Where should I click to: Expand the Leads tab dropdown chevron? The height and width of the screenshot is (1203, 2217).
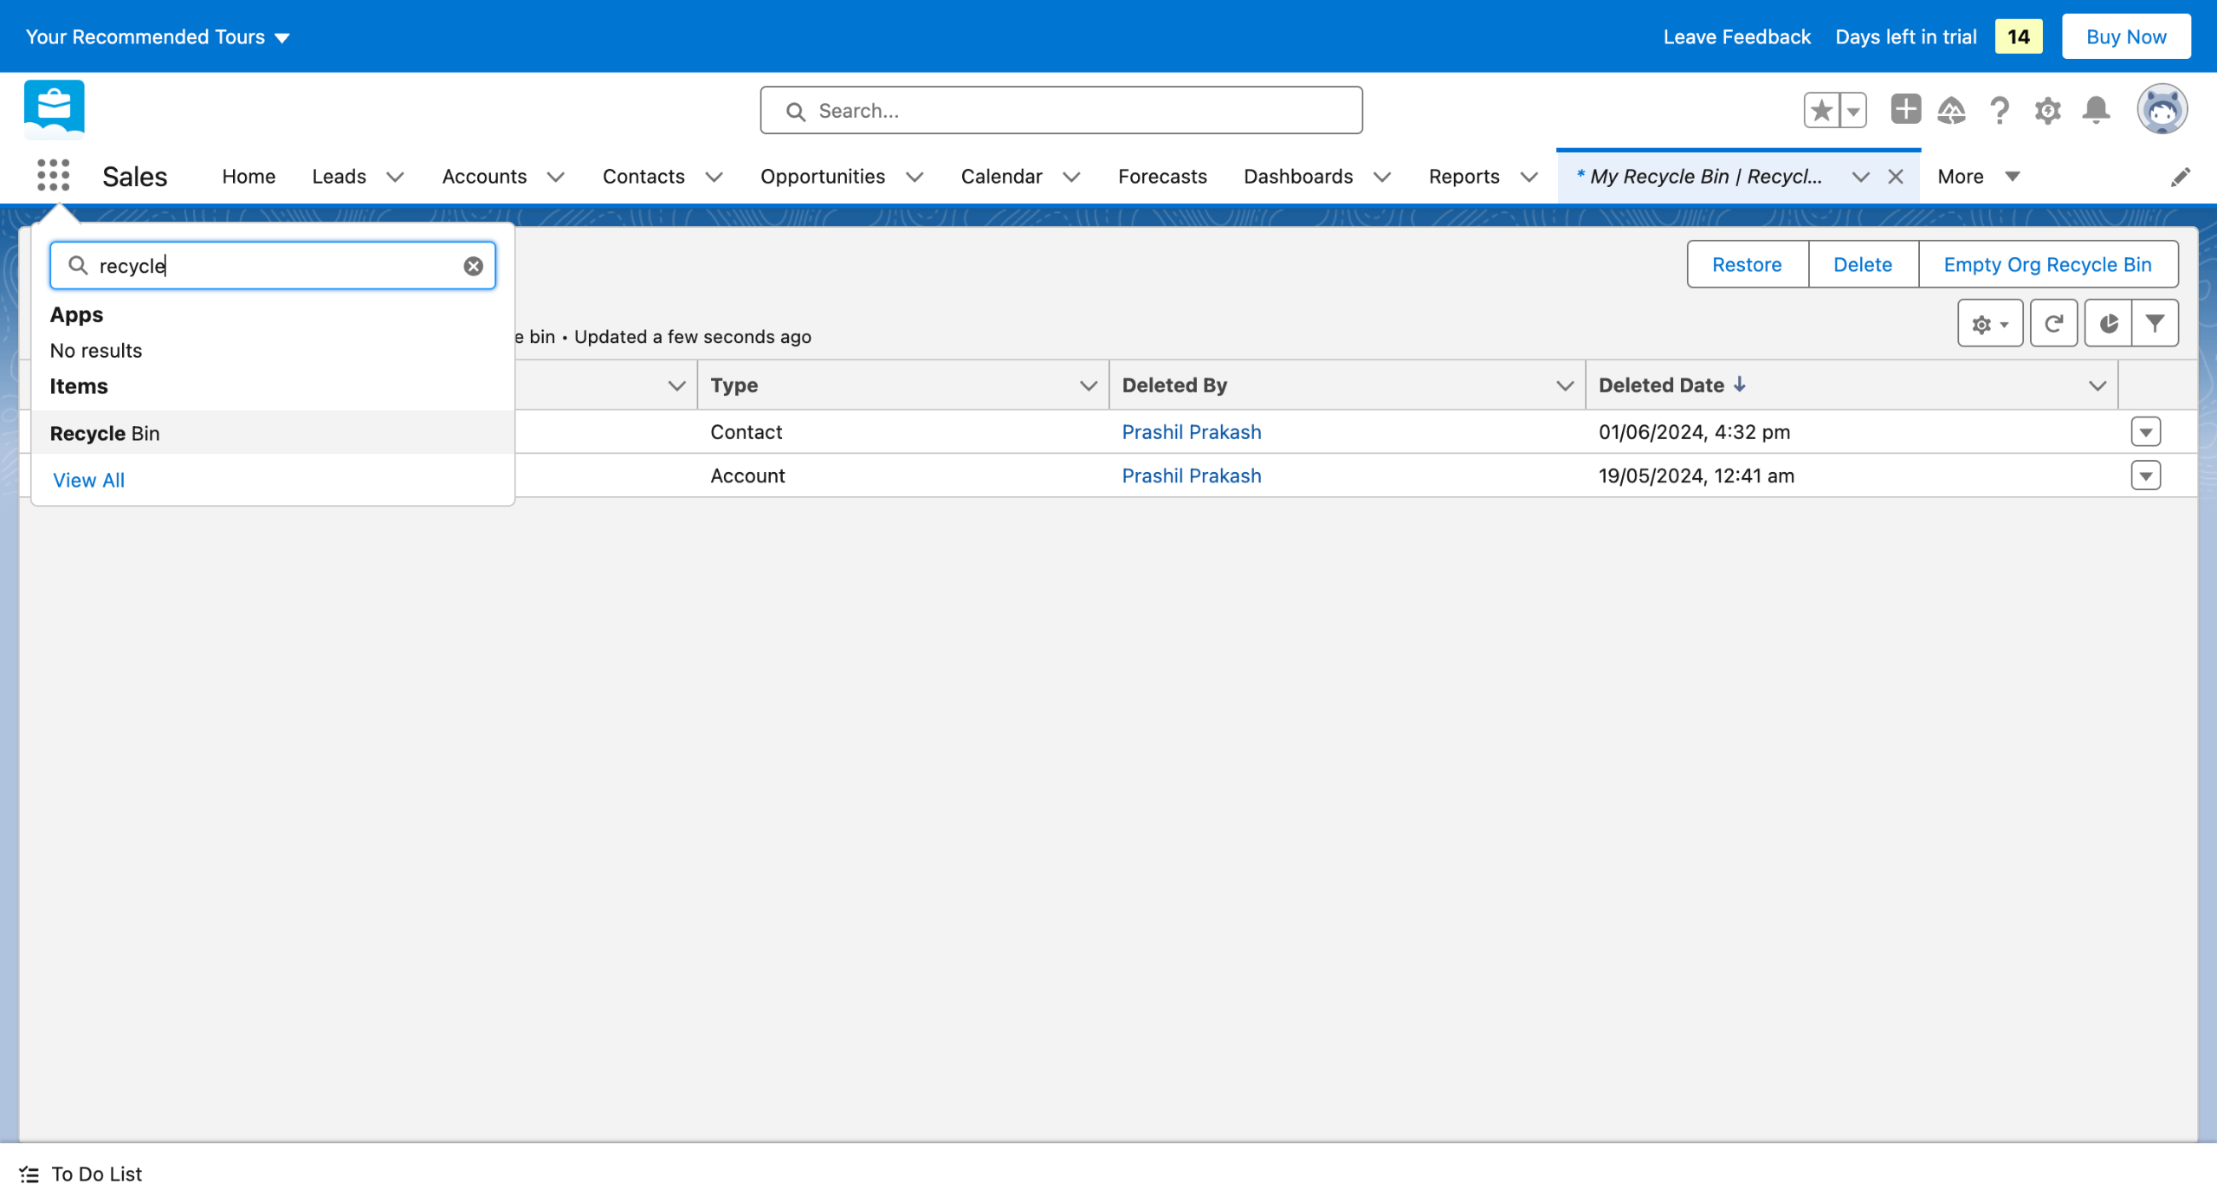[x=395, y=177]
